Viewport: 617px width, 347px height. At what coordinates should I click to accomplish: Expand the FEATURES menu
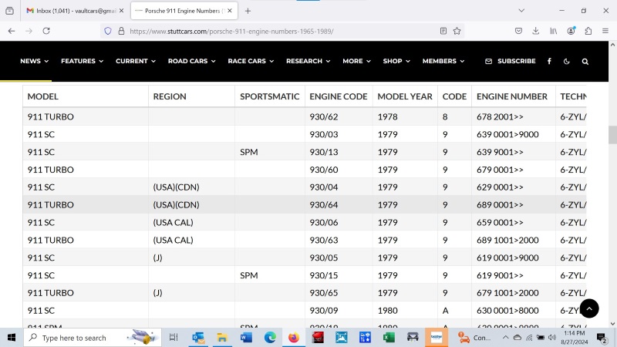tap(82, 62)
